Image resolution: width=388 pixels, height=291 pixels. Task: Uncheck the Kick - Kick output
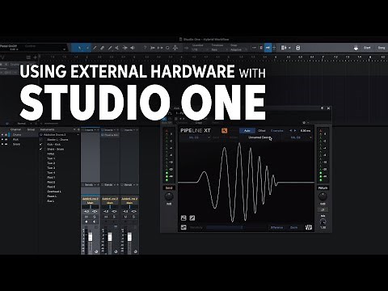(41, 145)
